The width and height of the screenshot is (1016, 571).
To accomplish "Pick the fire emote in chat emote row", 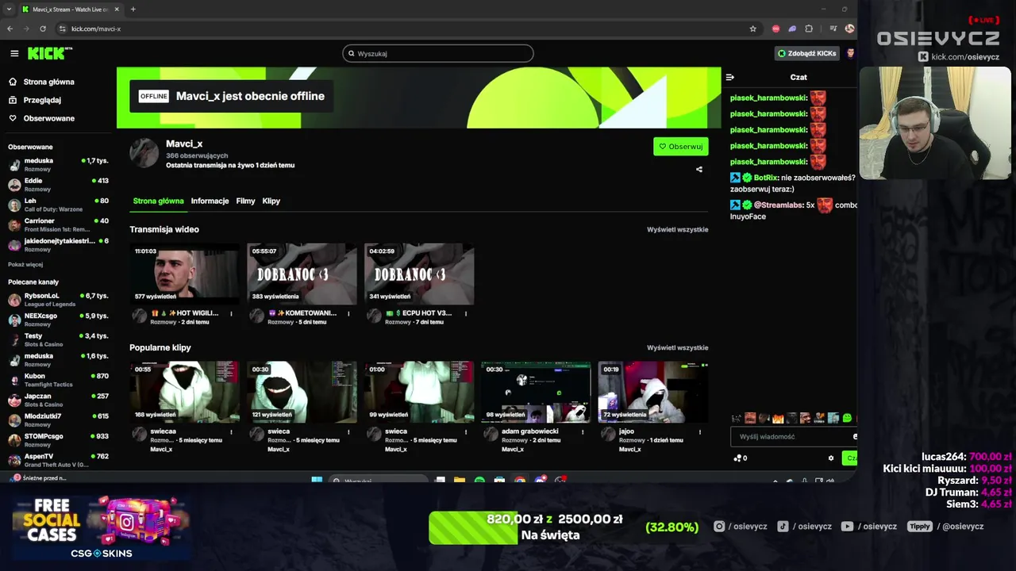I will click(778, 418).
